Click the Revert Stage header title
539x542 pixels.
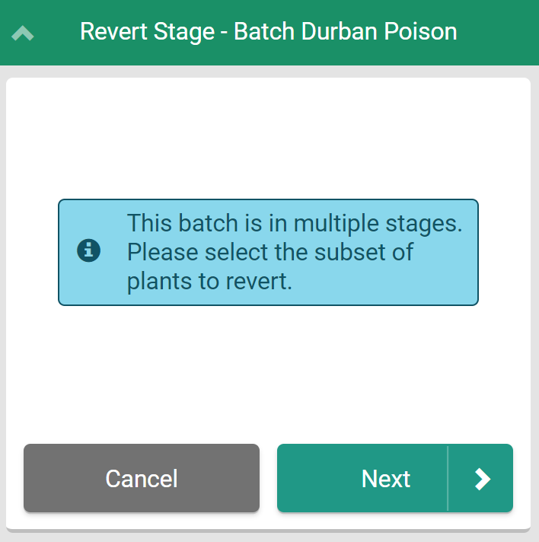tap(268, 32)
